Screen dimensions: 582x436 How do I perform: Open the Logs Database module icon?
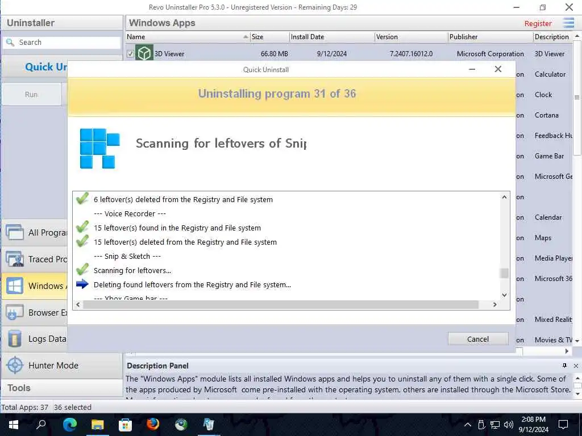[x=15, y=339]
